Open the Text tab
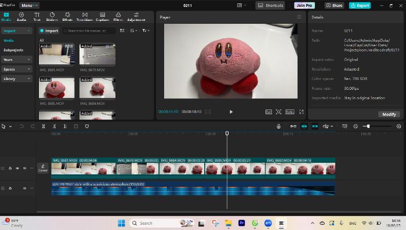The height and width of the screenshot is (230, 406). point(37,17)
